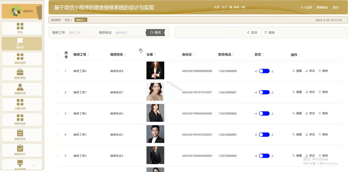Toggle status switch for 维修工号4
The width and height of the screenshot is (350, 172).
264,156
